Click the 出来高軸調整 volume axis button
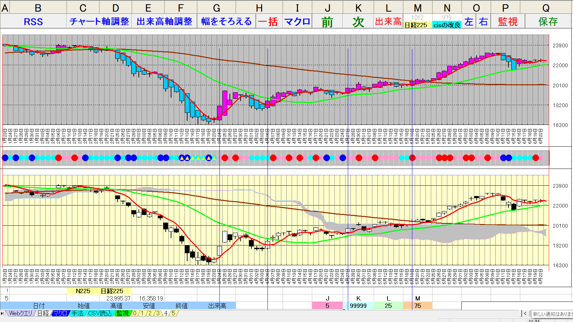Image resolution: width=573 pixels, height=322 pixels. (164, 21)
